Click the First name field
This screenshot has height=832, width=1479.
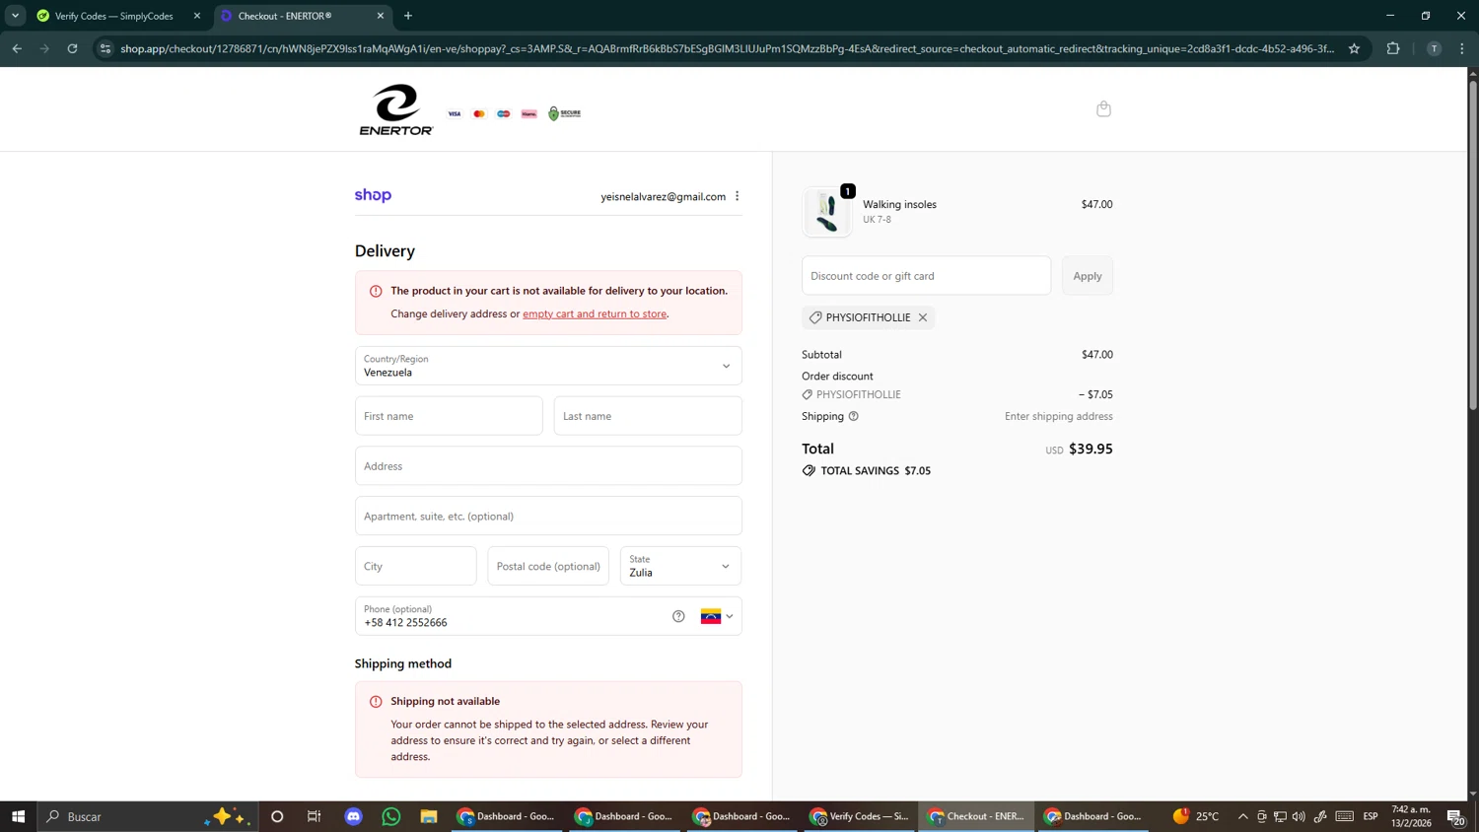coord(449,416)
